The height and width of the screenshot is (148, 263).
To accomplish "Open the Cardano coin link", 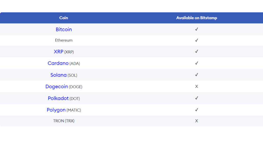I will pos(58,63).
